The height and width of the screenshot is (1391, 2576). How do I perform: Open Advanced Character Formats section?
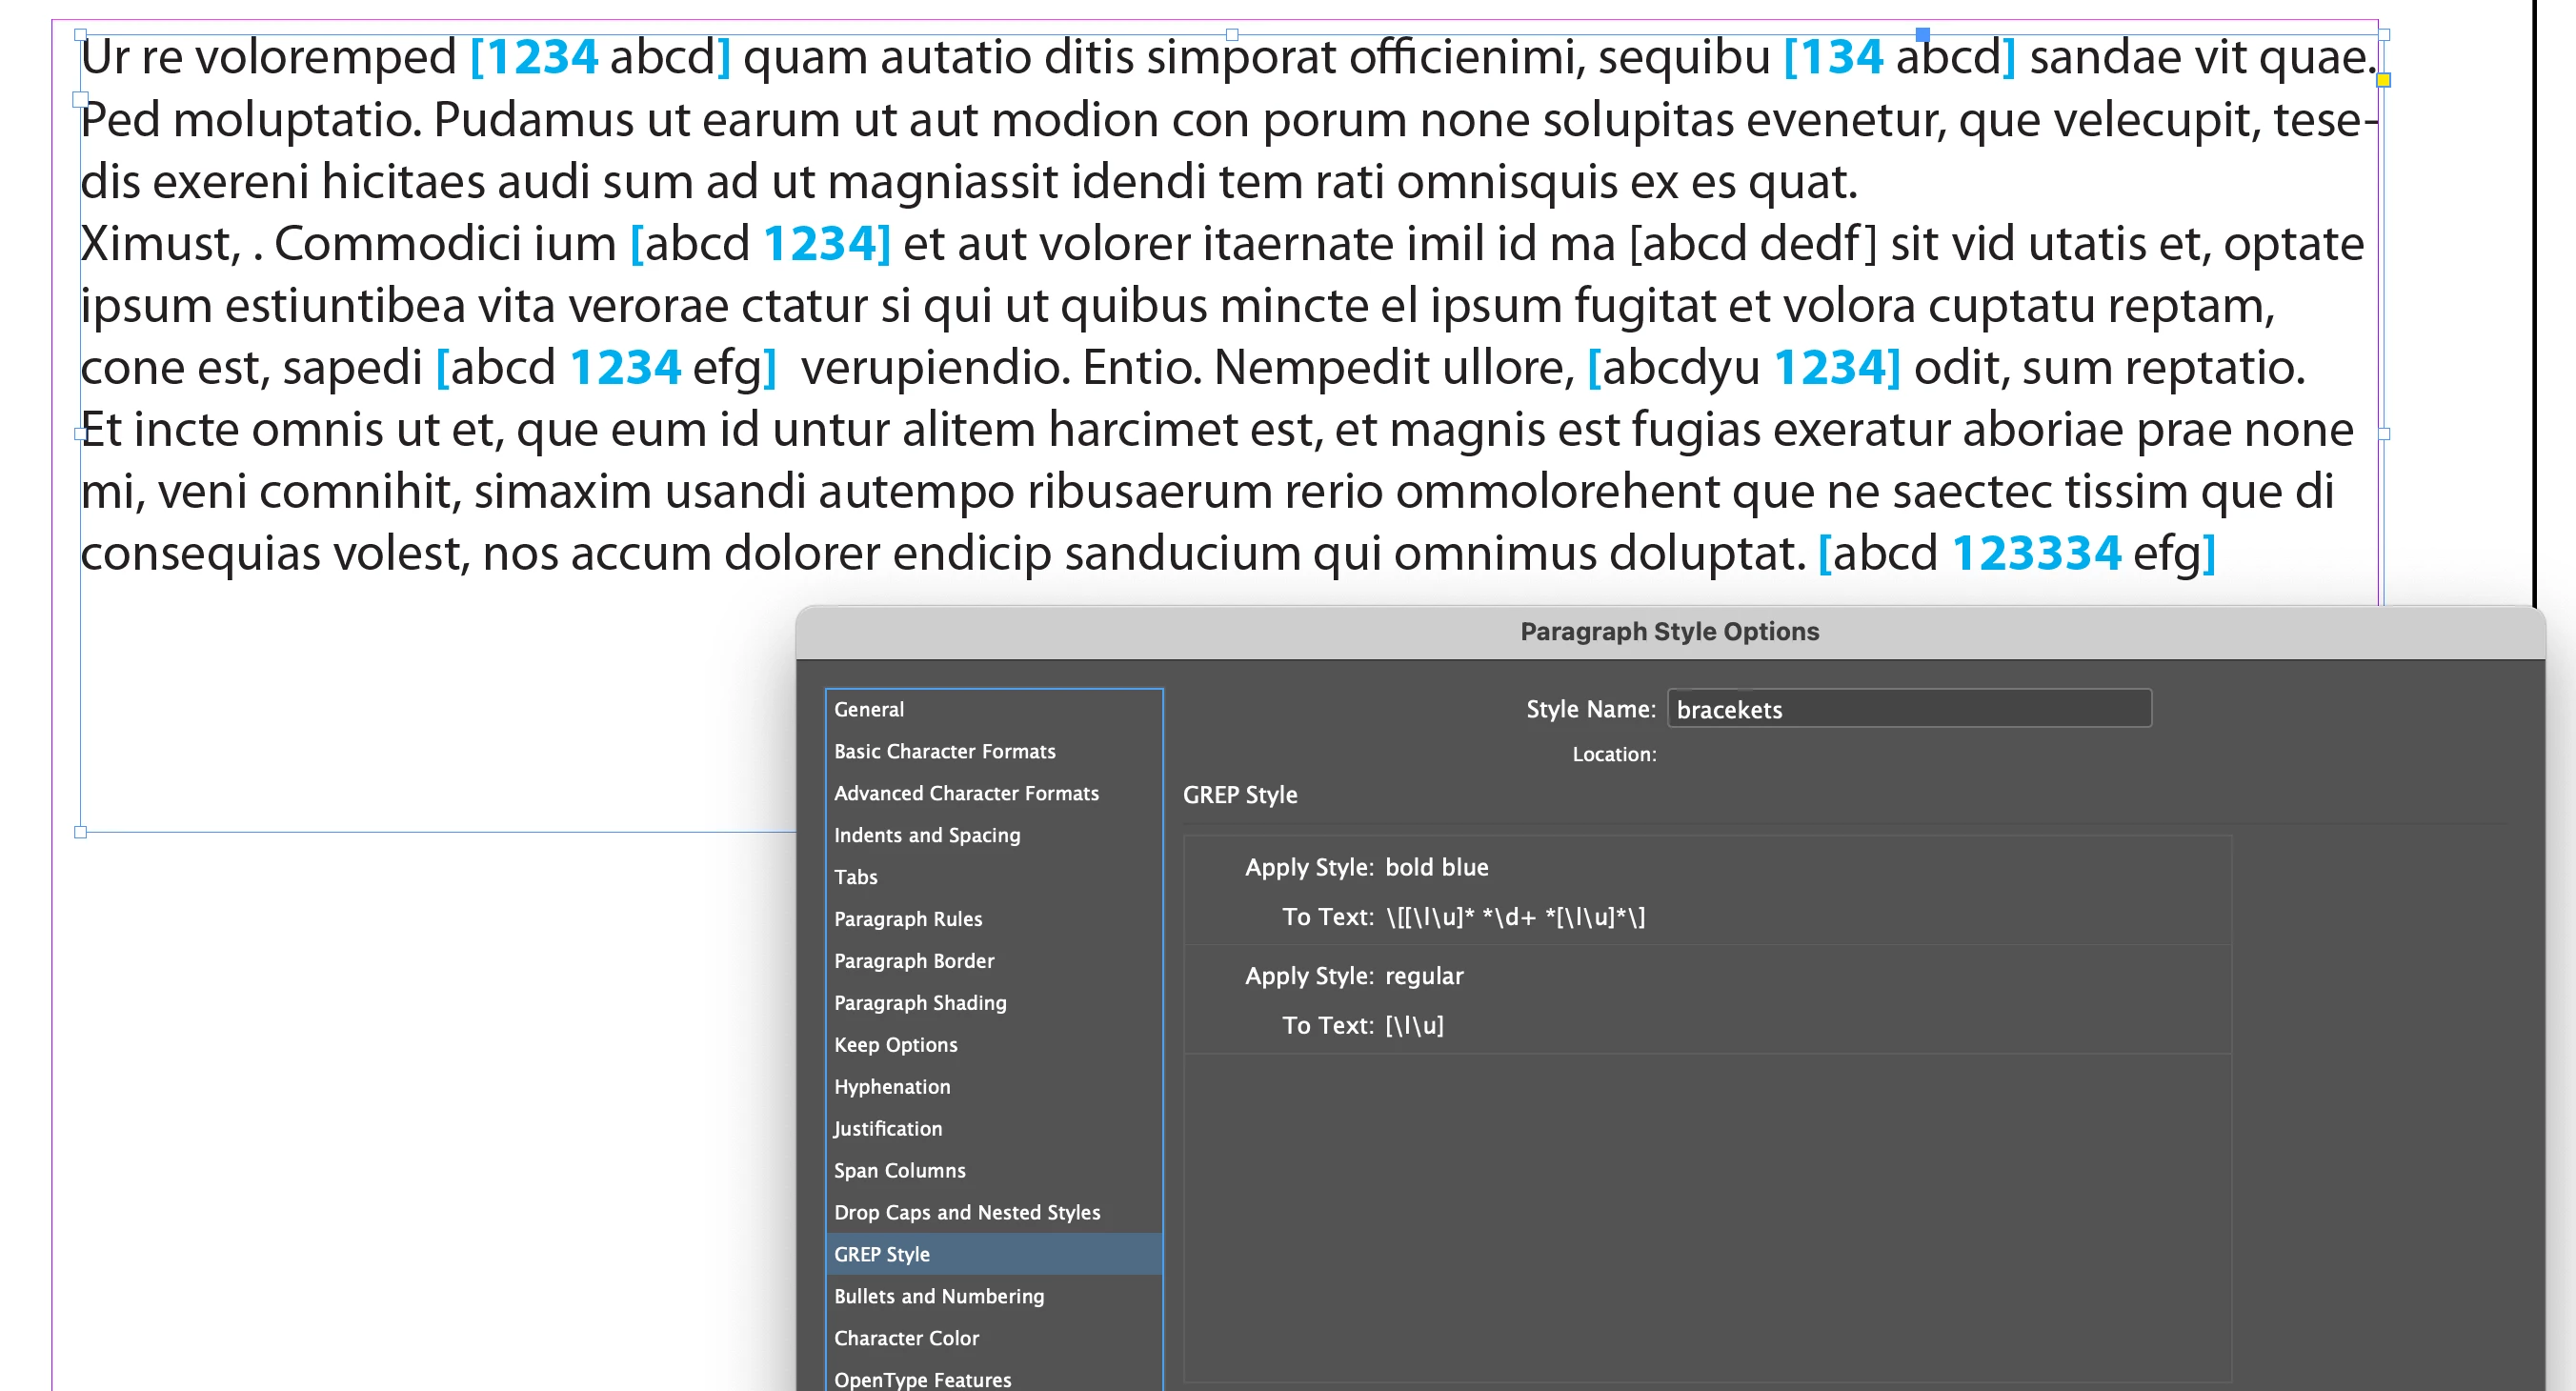tap(965, 793)
